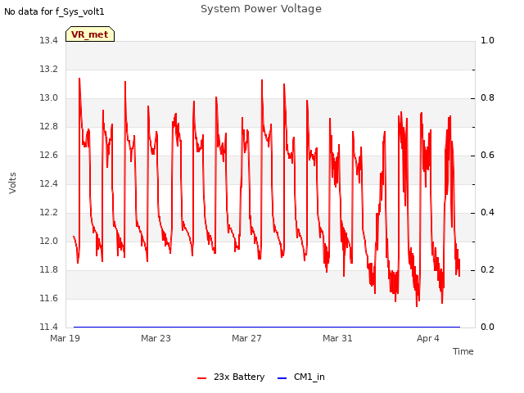Click the 12.2 left-axis tick label
Image resolution: width=524 pixels, height=393 pixels.
49,213
